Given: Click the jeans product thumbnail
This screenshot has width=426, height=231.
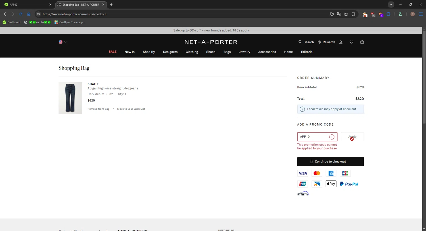Looking at the screenshot, I should (70, 98).
